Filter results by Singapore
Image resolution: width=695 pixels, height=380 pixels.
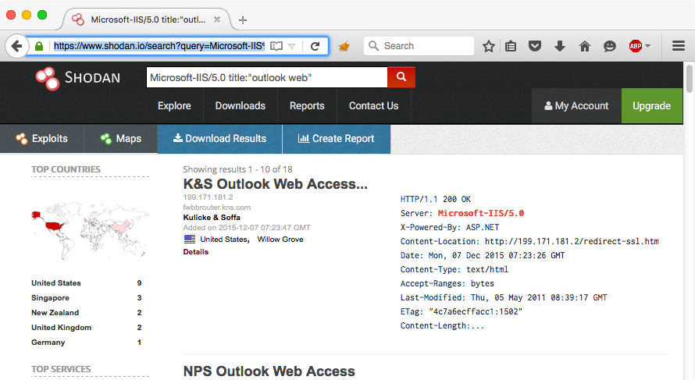(x=50, y=297)
